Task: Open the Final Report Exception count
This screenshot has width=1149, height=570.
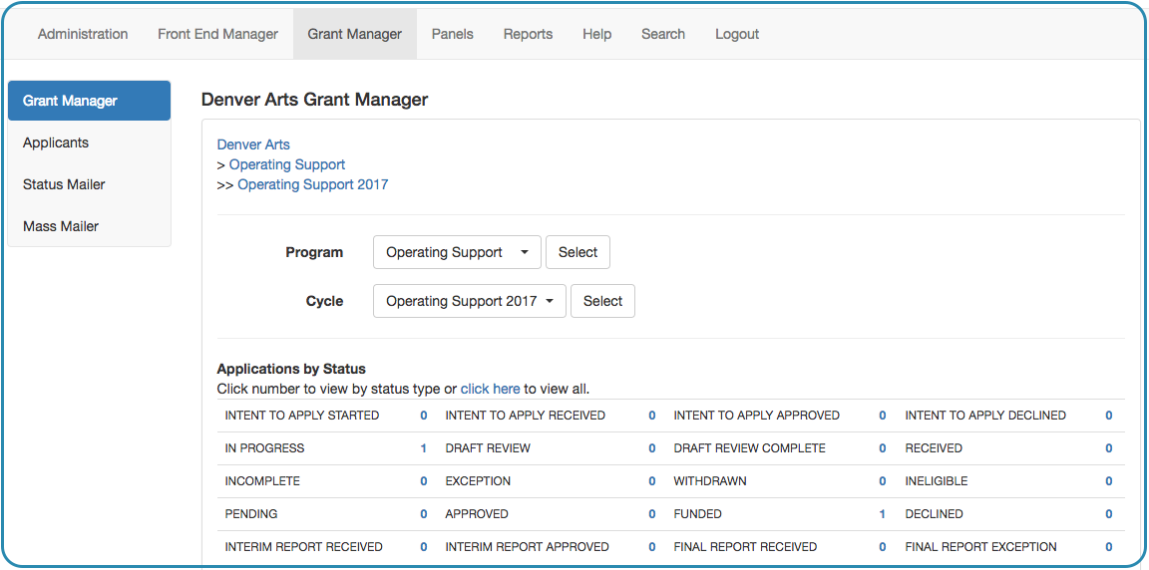Action: [1109, 547]
